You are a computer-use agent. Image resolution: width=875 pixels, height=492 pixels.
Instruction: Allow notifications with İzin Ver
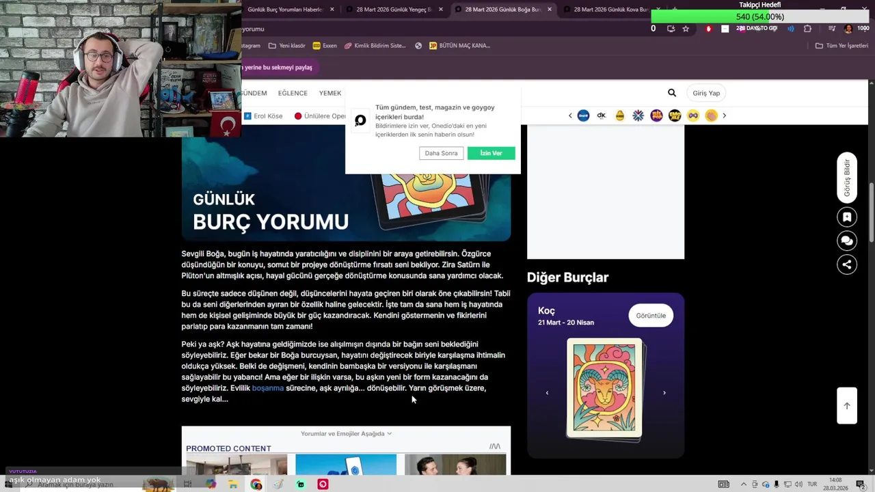pos(491,153)
